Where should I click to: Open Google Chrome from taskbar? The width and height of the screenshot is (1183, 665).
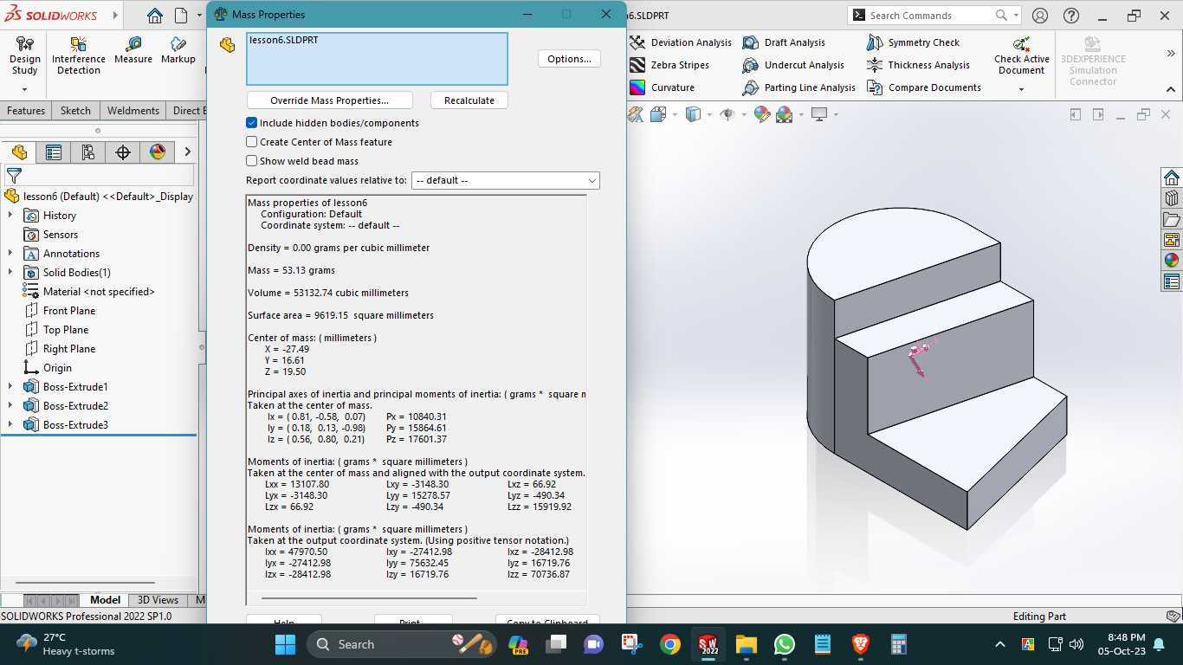click(x=669, y=644)
